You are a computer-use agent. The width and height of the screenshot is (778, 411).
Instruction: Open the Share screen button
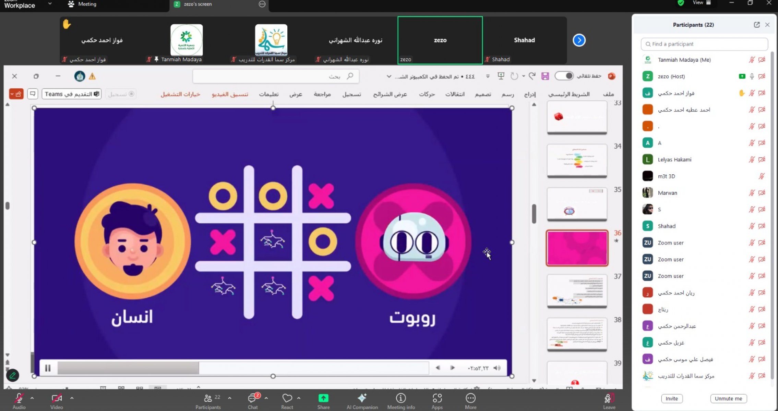[x=323, y=398]
